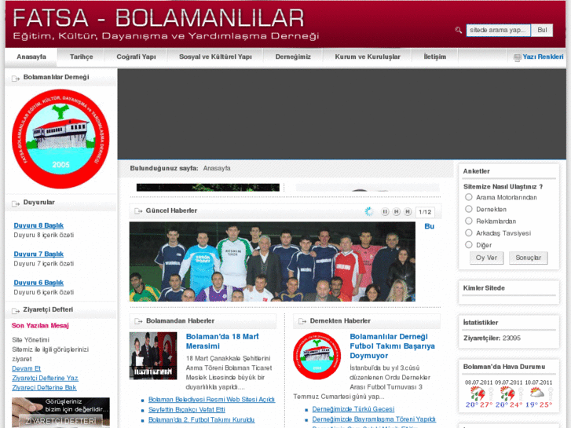Screen dimensions: 571x428
Task: Click the football team slideshow photo
Action: click(272, 262)
